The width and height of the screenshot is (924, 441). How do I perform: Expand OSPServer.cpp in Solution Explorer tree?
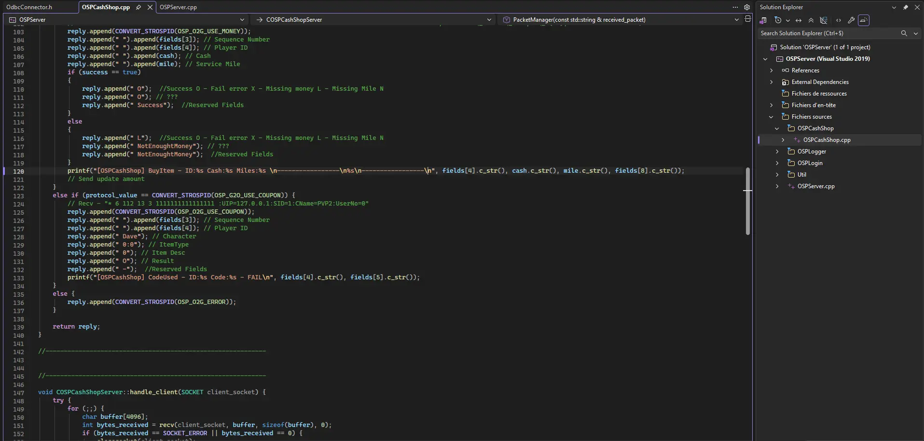pos(777,186)
